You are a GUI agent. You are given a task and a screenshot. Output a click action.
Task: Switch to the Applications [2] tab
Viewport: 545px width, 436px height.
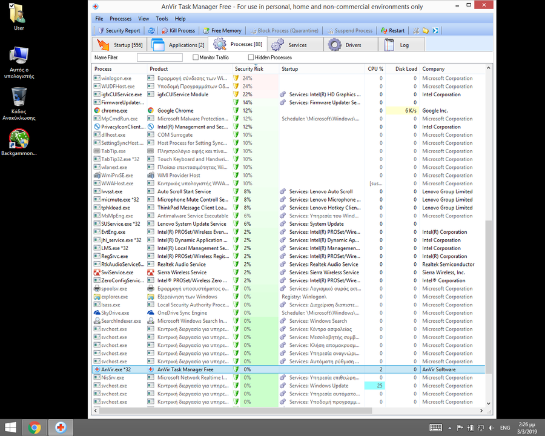(177, 45)
